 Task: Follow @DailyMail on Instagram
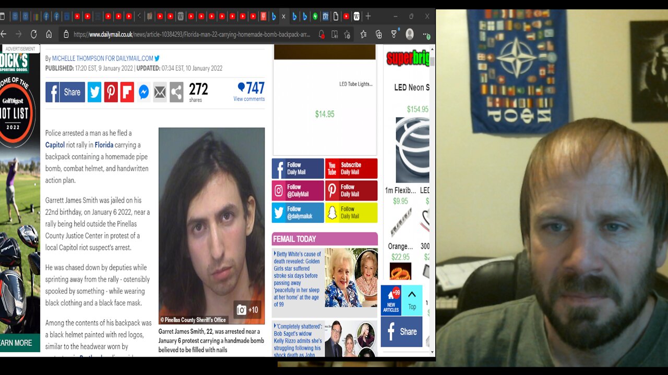(x=298, y=191)
